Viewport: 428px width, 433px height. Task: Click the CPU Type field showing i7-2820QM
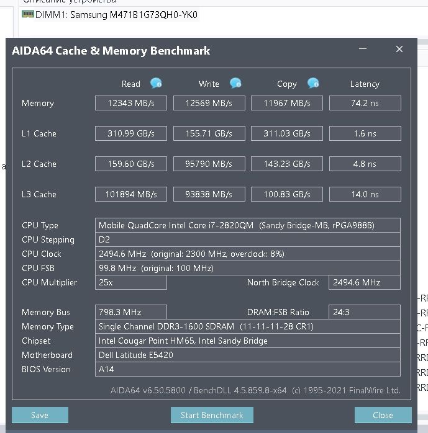point(248,225)
